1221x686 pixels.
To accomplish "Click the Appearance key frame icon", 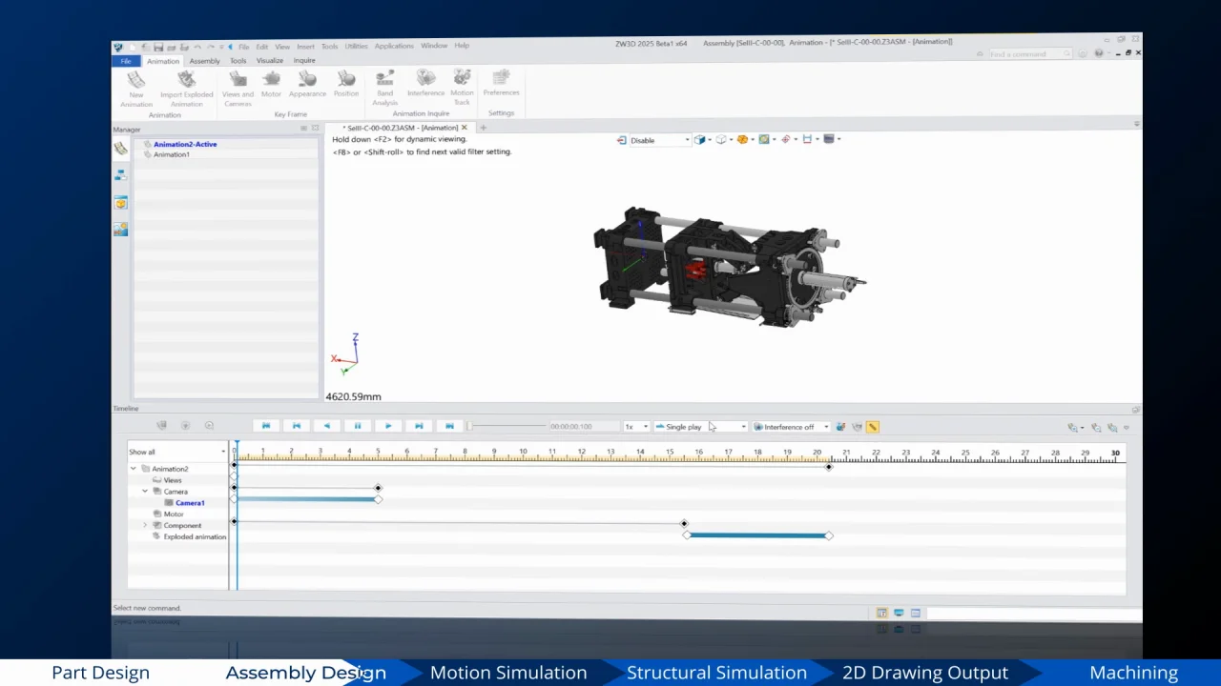I will (x=307, y=84).
